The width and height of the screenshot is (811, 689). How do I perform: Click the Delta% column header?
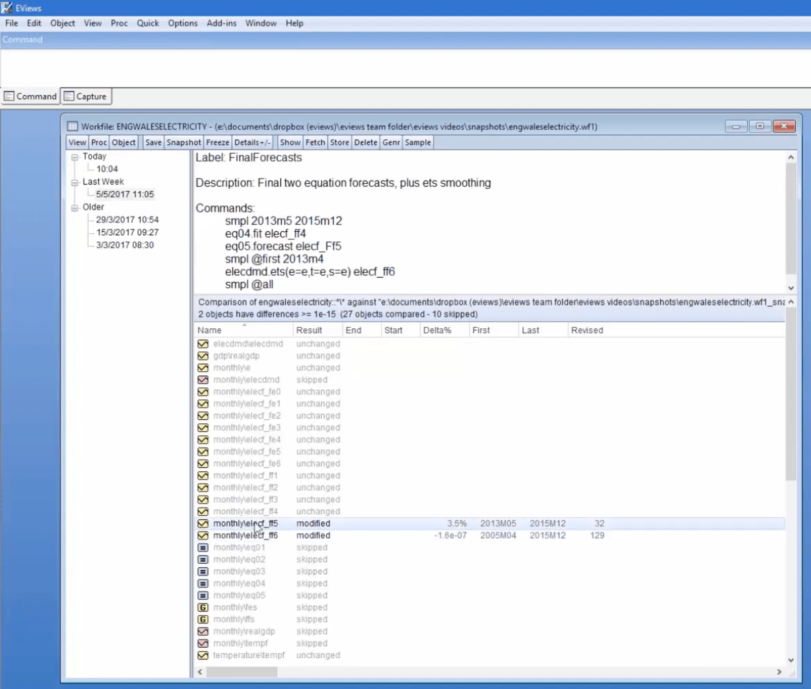[444, 330]
